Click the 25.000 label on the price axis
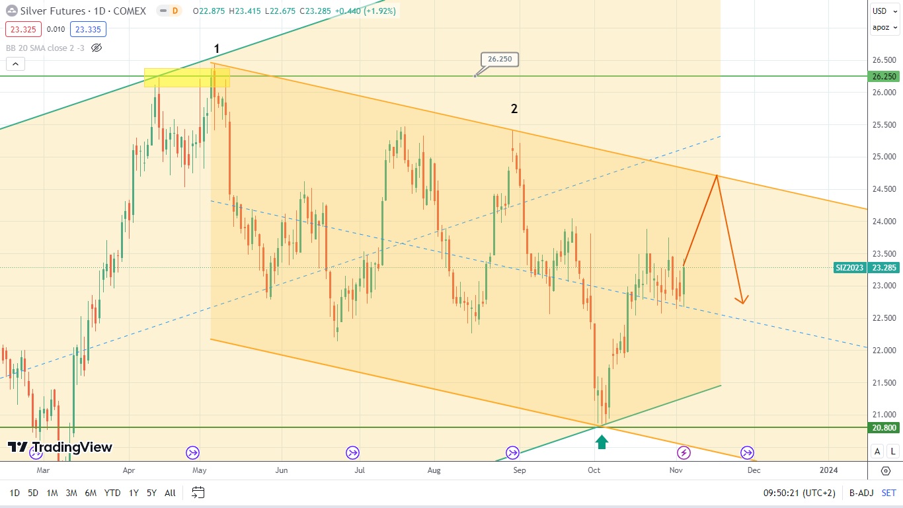The image size is (903, 508). click(884, 157)
